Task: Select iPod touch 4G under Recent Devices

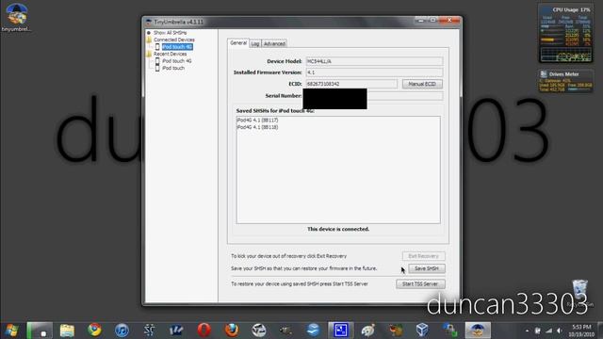Action: (176, 61)
